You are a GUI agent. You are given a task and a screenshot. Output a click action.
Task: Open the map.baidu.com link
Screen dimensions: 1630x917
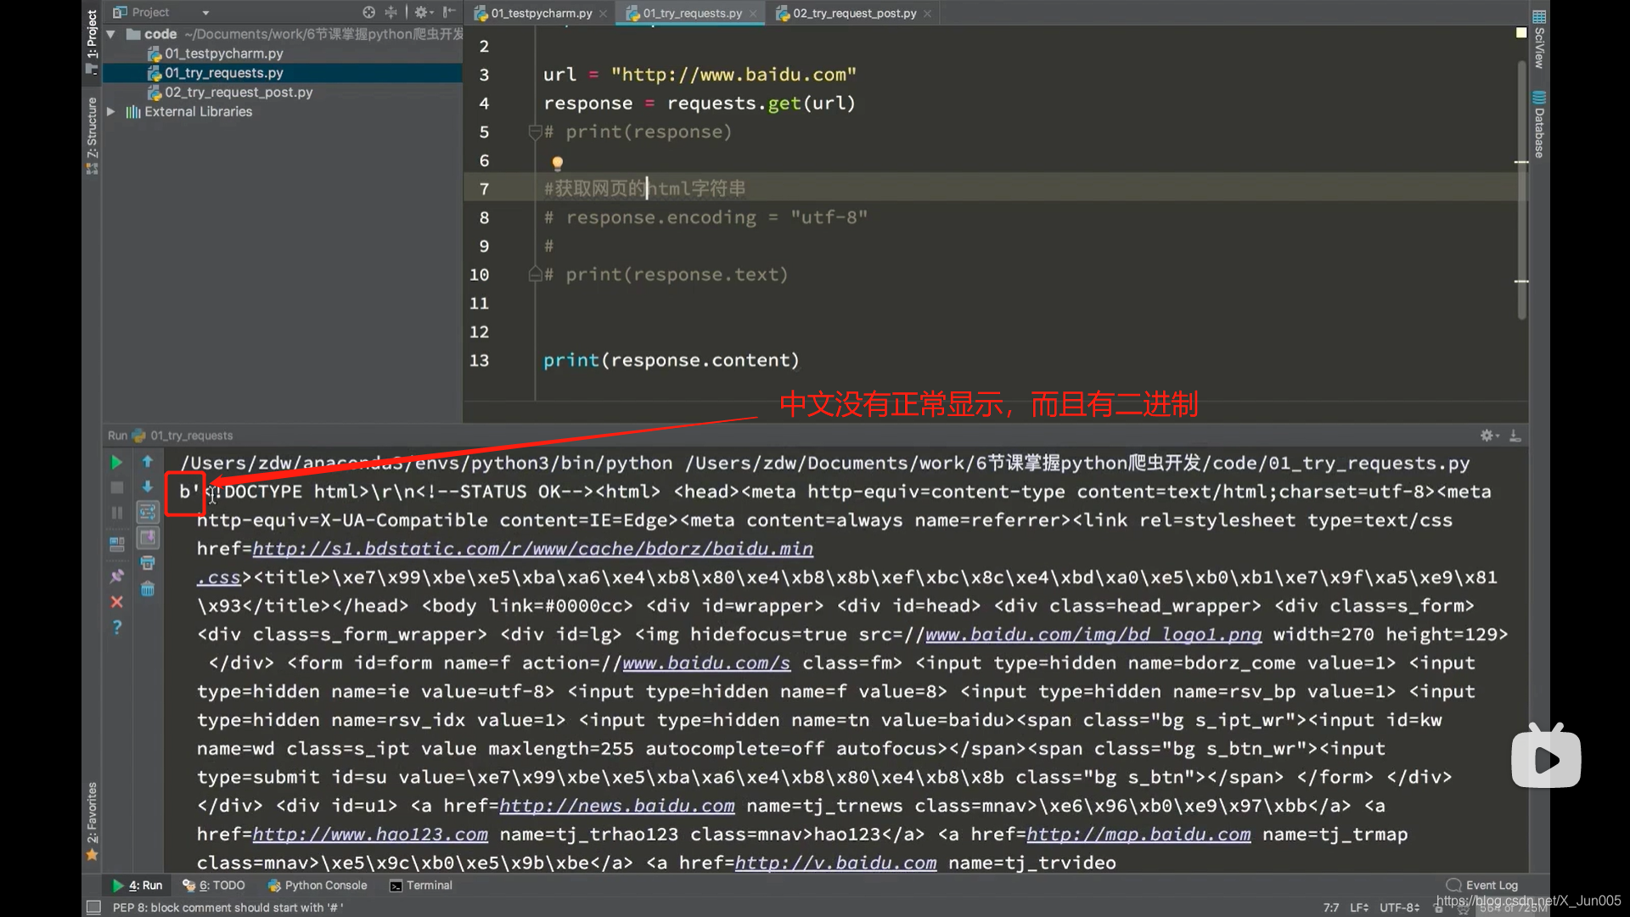[x=1138, y=835]
